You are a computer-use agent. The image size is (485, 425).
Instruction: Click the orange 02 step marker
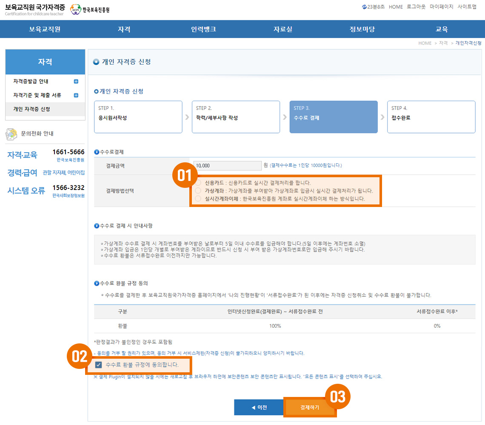pyautogui.click(x=79, y=356)
